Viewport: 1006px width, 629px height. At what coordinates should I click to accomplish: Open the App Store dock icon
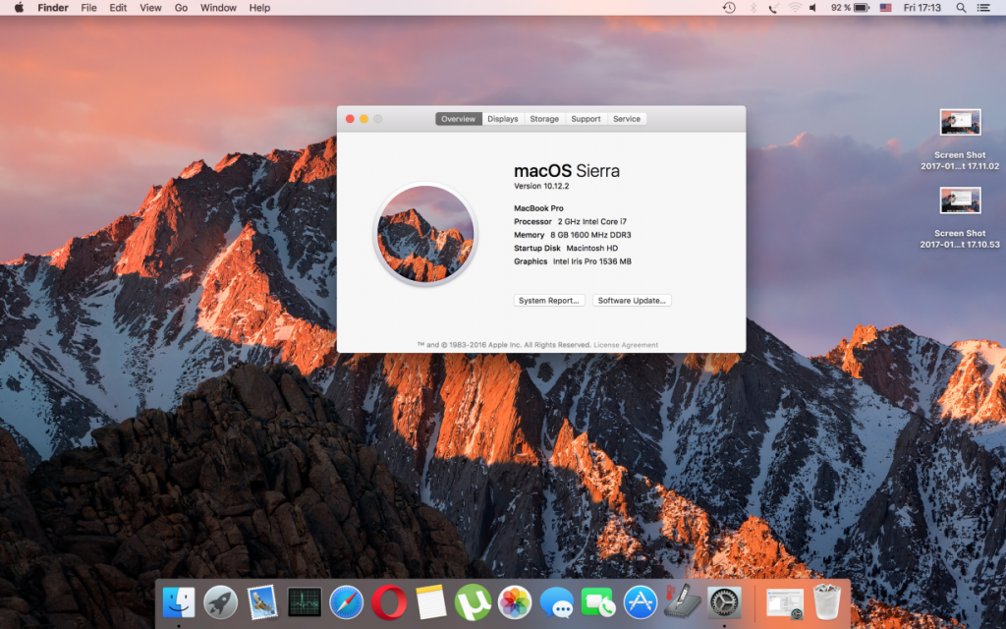click(x=641, y=601)
